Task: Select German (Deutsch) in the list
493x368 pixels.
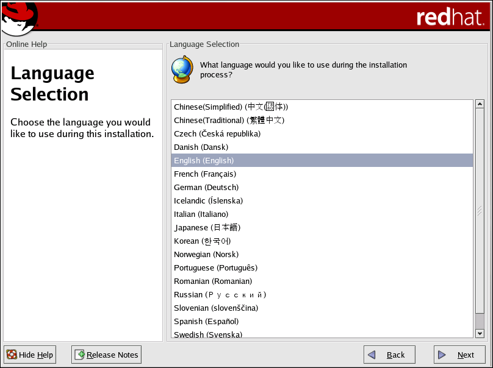Action: [x=206, y=188]
